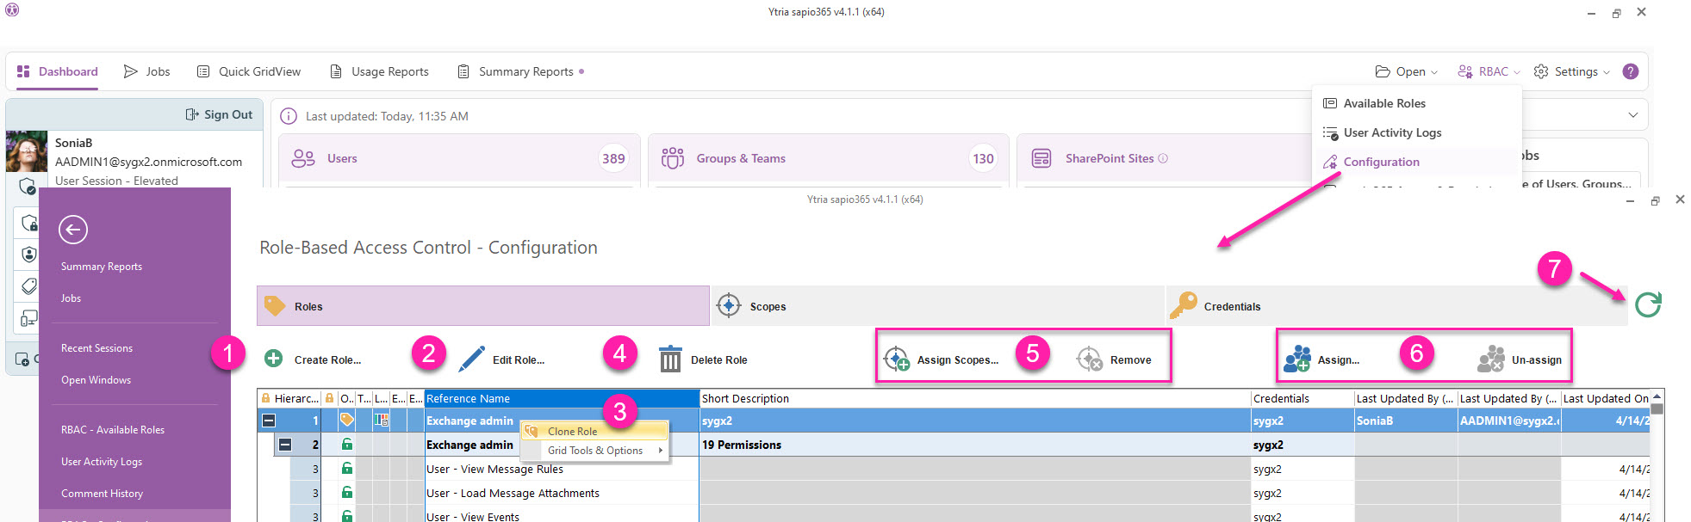1691x522 pixels.
Task: Click the Un-assign users icon
Action: pos(1490,359)
